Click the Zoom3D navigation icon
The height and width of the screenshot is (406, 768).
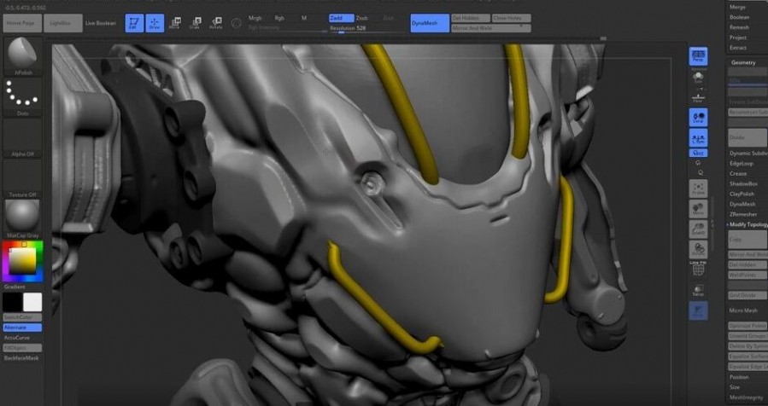tap(698, 229)
